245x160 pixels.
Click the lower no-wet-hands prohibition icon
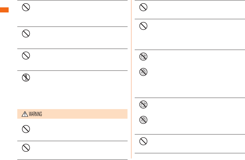pos(143,120)
